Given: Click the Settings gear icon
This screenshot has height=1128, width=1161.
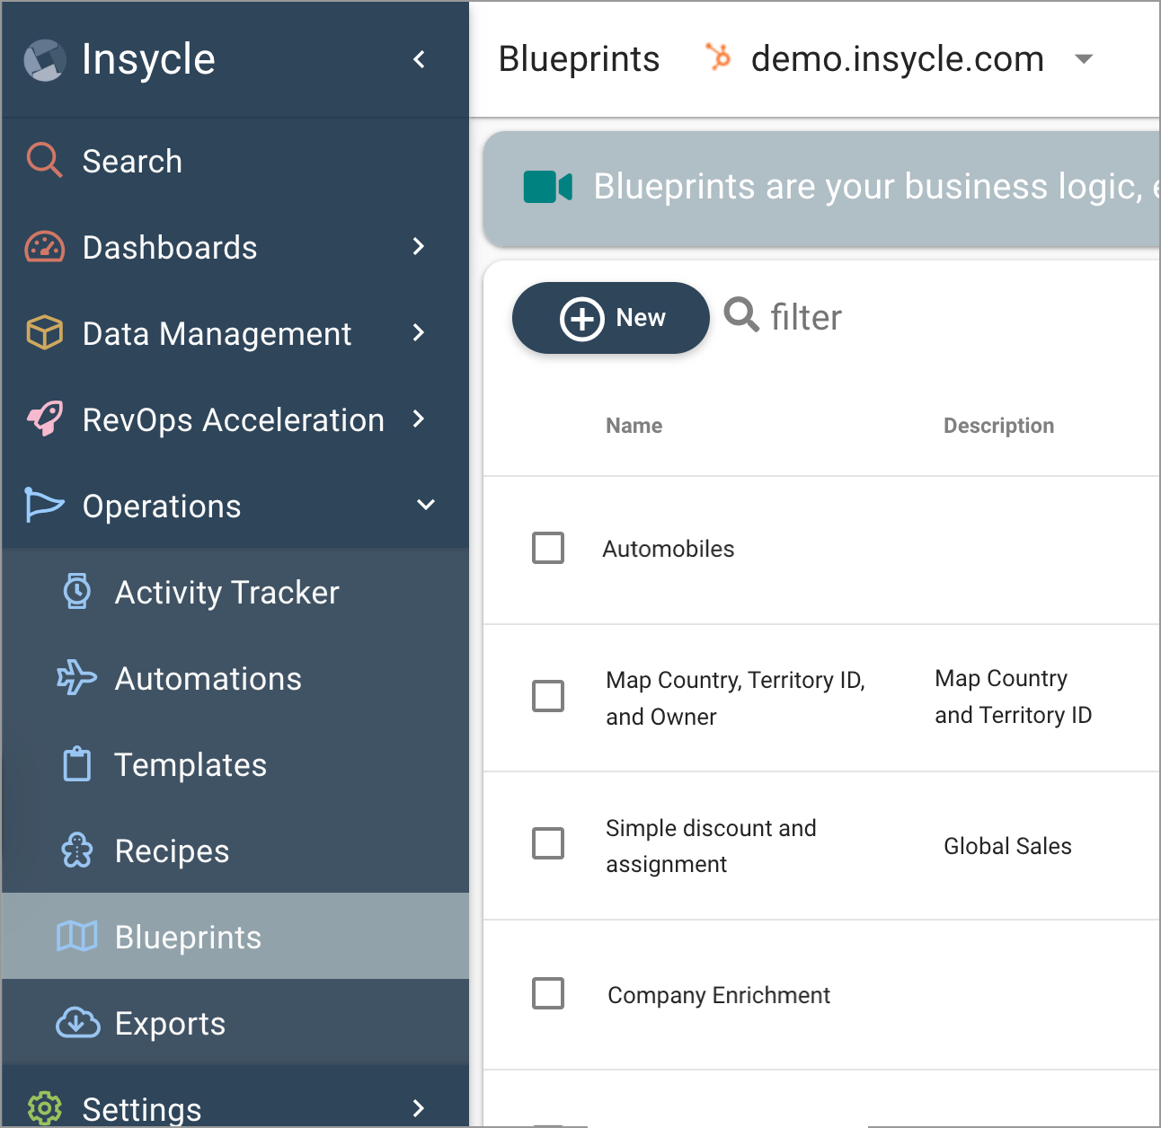Looking at the screenshot, I should 44,1109.
